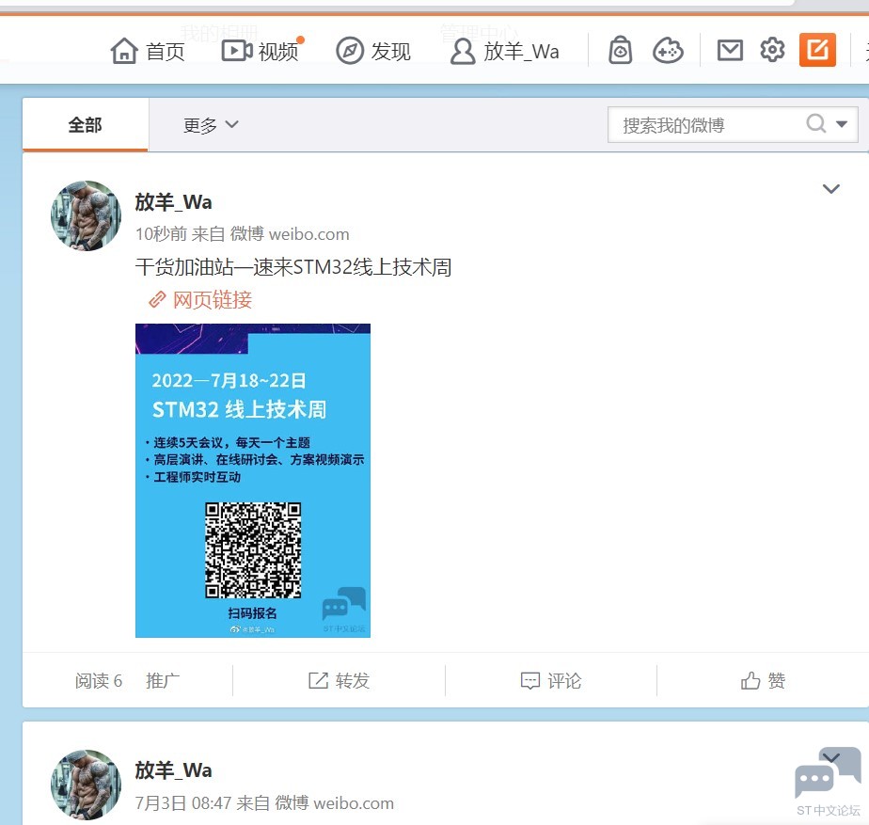Screen dimensions: 869x825
Task: Open the messages envelope icon
Action: (730, 51)
